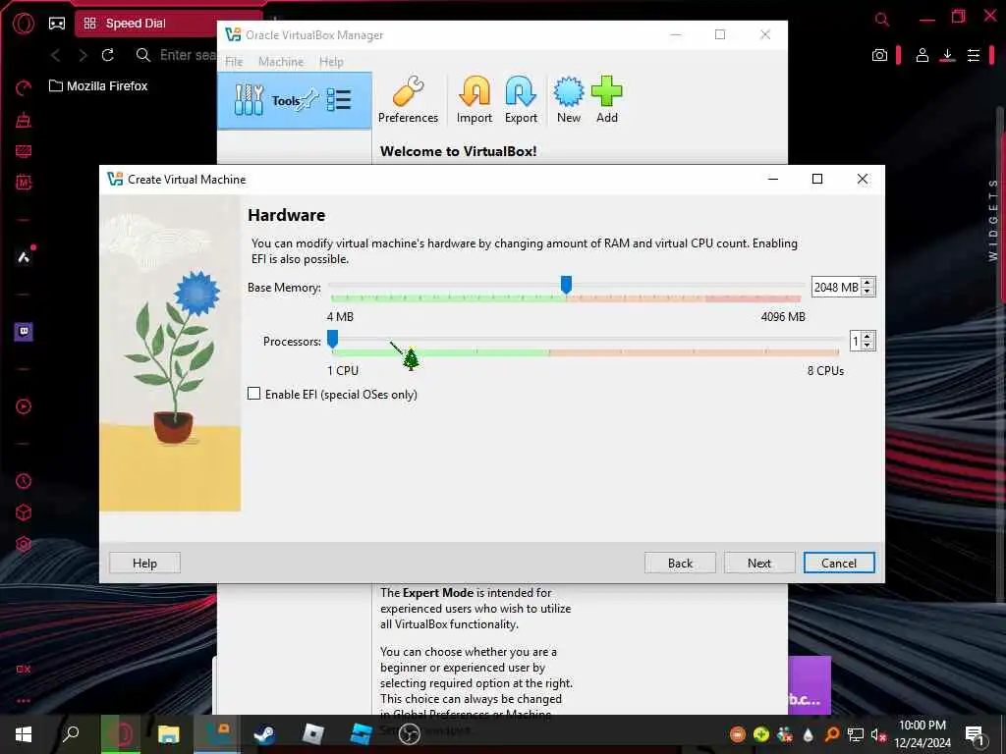Open Steam from the taskbar
The width and height of the screenshot is (1006, 754).
pyautogui.click(x=264, y=734)
